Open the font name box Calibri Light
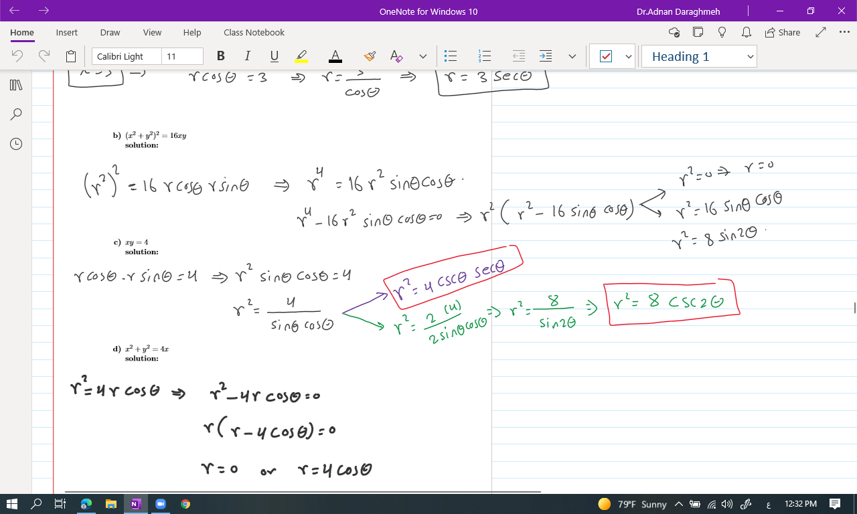This screenshot has height=514, width=857. point(127,56)
